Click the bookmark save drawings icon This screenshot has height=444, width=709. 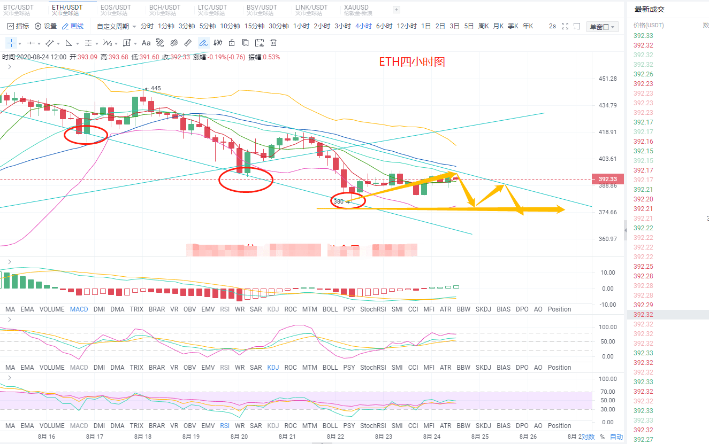246,43
